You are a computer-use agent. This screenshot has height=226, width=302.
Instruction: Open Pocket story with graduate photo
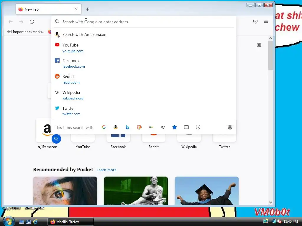207,191
